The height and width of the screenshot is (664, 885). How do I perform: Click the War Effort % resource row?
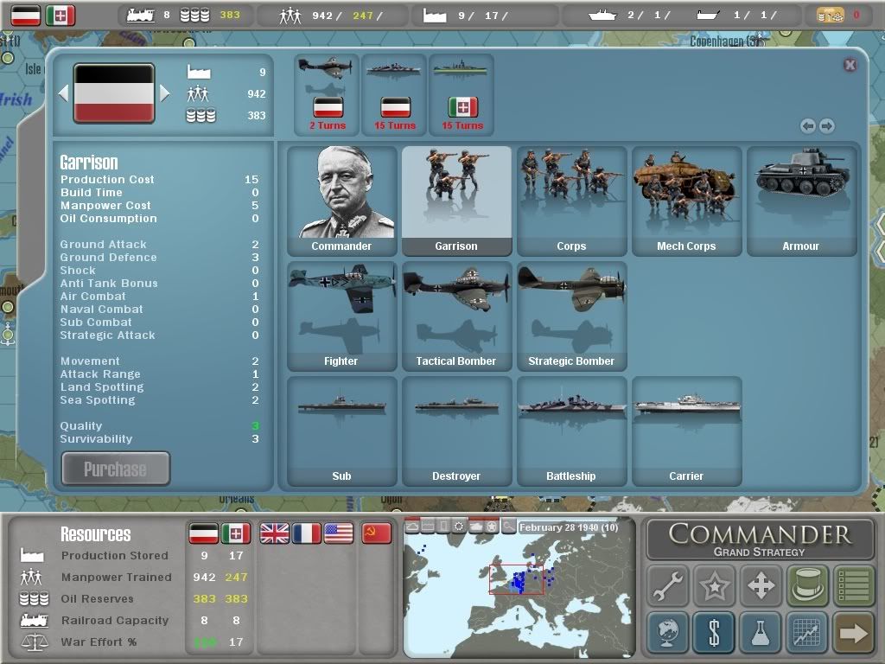134,642
